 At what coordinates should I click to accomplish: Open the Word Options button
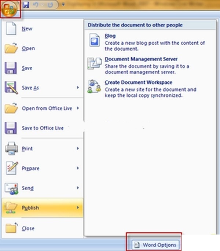coord(155,245)
